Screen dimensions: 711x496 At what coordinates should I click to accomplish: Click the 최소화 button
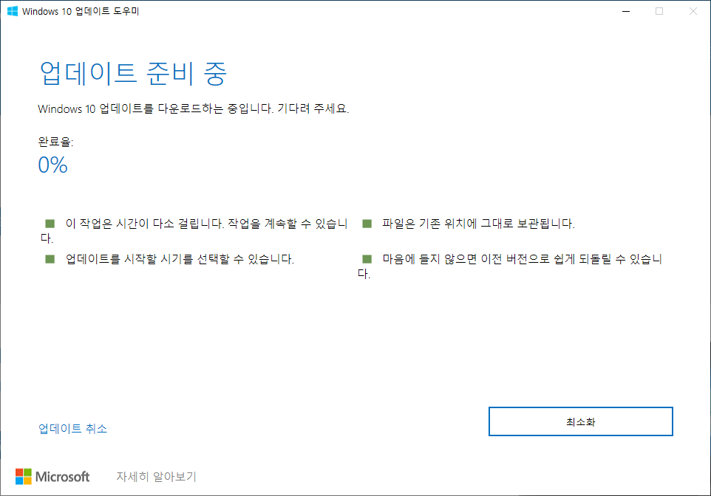(x=580, y=421)
